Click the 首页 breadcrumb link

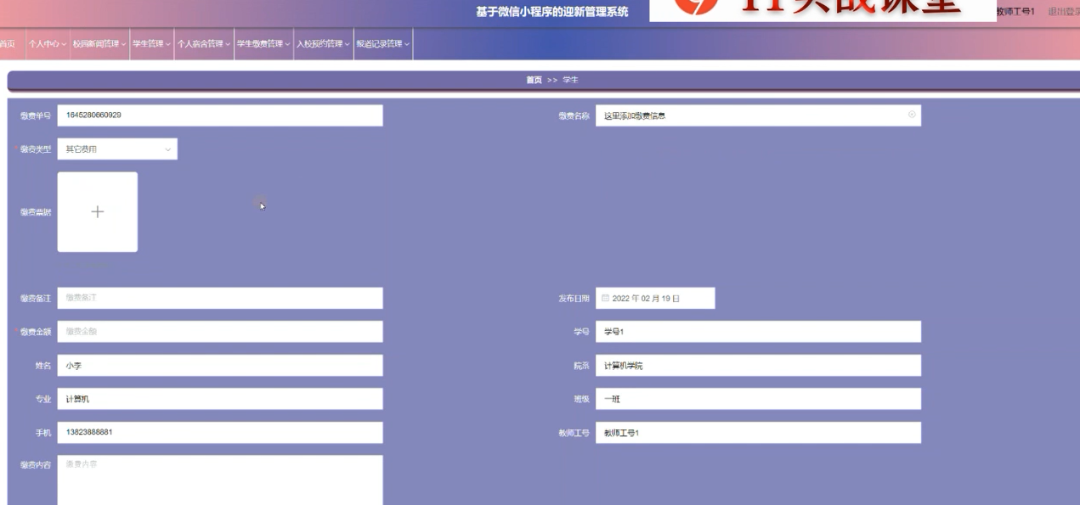tap(534, 80)
